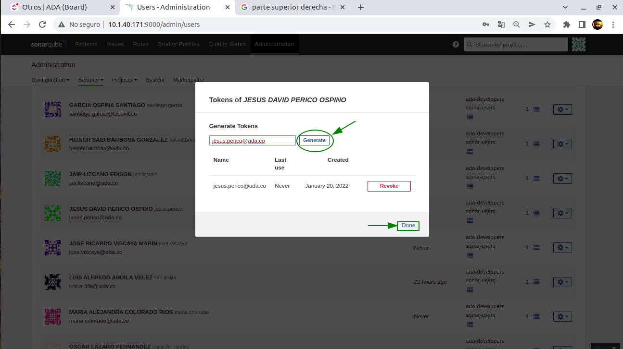Expand the Configuration dropdown
The height and width of the screenshot is (349, 623).
(51, 80)
